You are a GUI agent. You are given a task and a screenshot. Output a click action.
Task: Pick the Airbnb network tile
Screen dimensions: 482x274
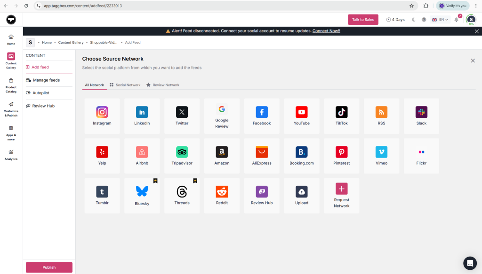[x=142, y=156]
